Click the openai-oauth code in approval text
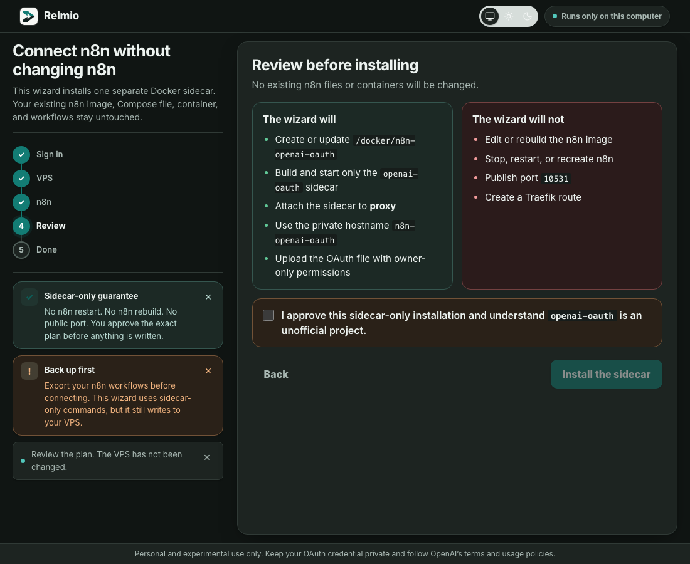690x564 pixels. tap(581, 316)
